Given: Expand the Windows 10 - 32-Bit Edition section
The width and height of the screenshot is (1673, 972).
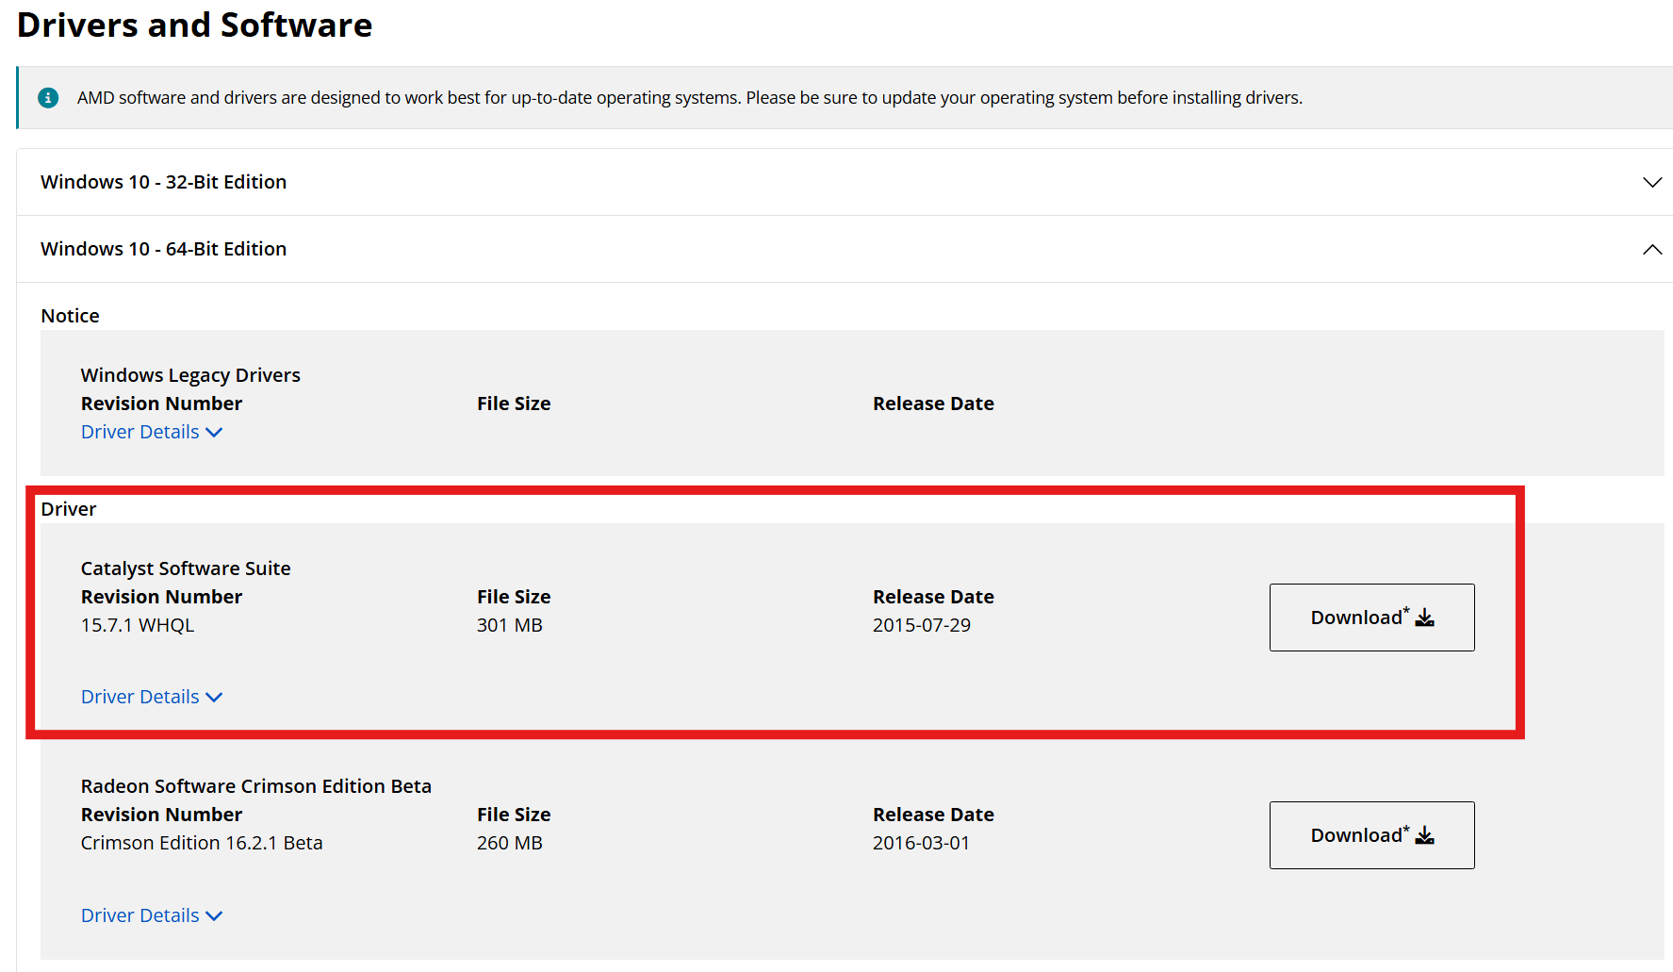Looking at the screenshot, I should coord(845,182).
